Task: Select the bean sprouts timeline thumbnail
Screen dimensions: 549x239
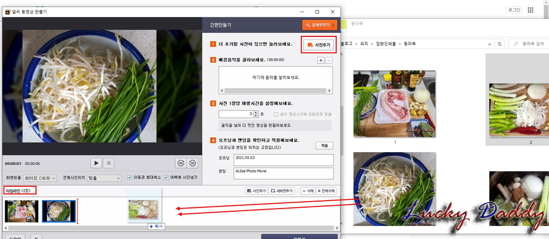Action: pyautogui.click(x=59, y=212)
